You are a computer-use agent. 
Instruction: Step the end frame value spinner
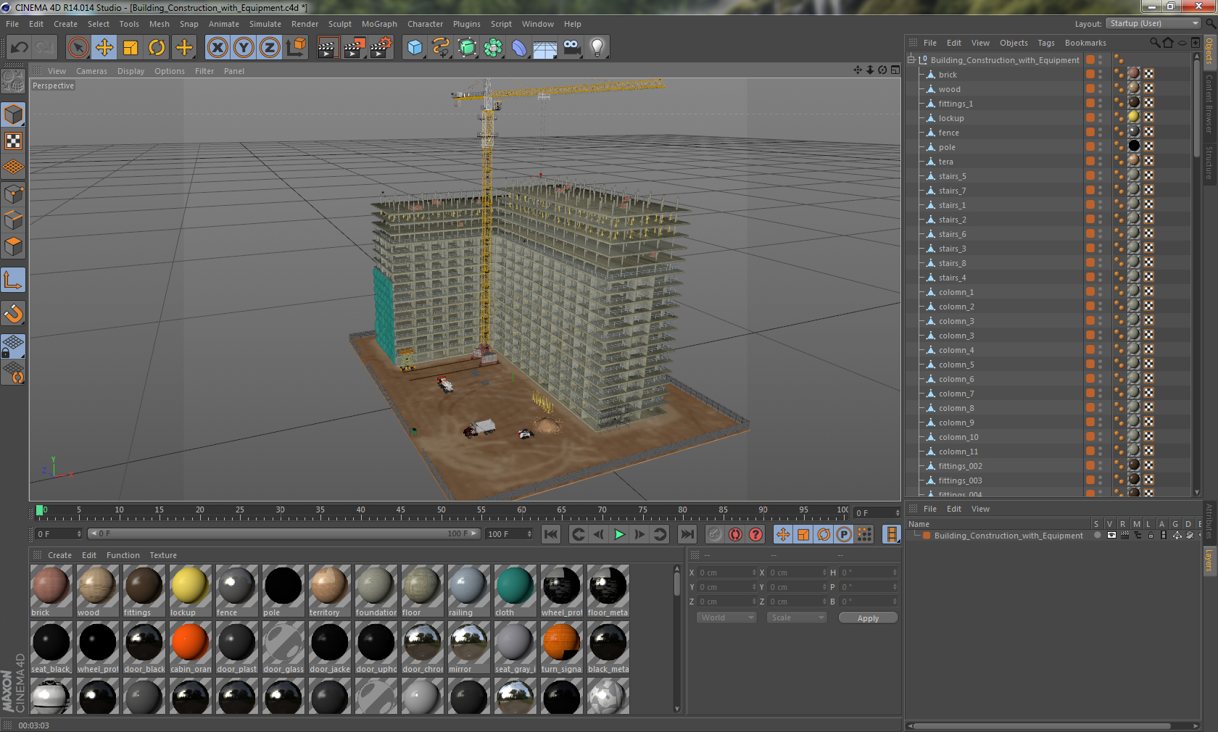click(x=530, y=534)
